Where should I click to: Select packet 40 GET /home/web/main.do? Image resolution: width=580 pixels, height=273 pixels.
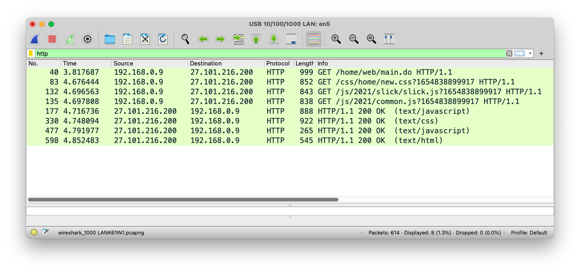(x=290, y=72)
